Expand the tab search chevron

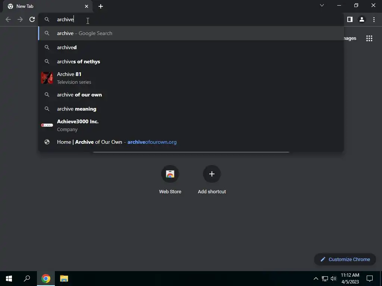click(x=322, y=5)
